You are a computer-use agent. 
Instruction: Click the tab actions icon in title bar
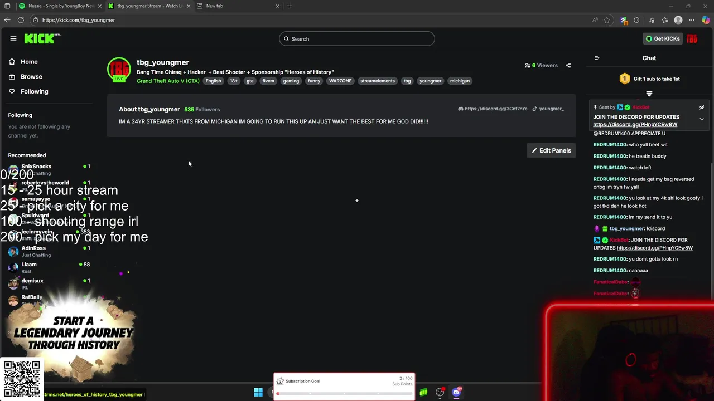pos(7,6)
